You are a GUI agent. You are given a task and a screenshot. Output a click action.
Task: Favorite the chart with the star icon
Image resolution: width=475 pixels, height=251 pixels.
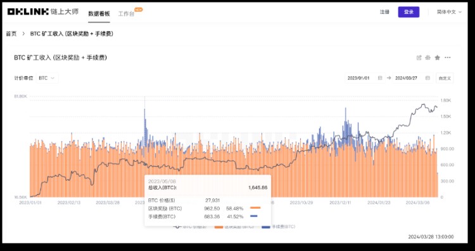pyautogui.click(x=437, y=58)
